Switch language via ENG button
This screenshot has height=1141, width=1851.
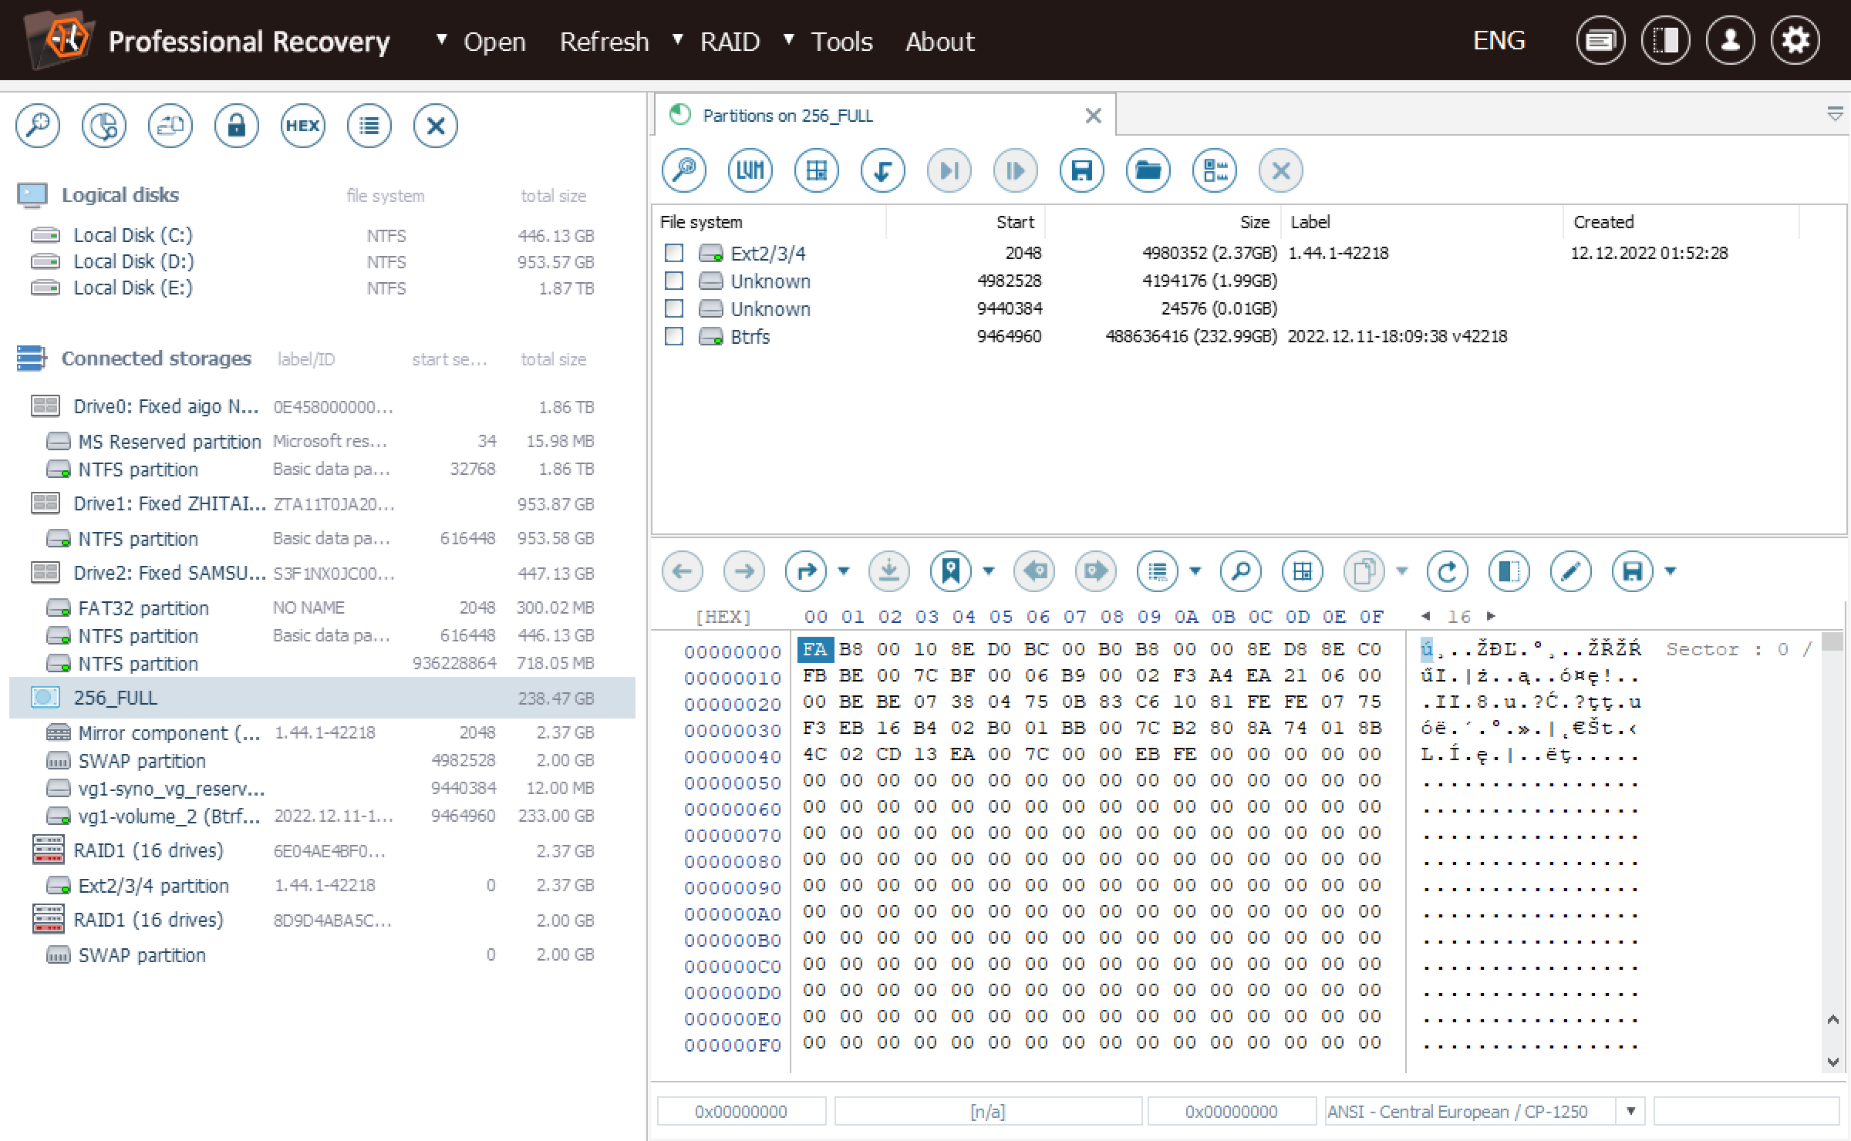tap(1499, 40)
